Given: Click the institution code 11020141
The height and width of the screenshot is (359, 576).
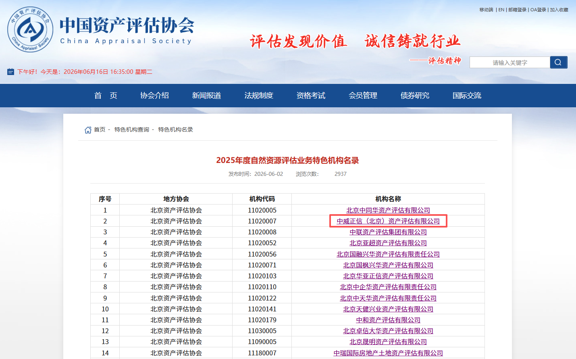Looking at the screenshot, I should point(262,309).
